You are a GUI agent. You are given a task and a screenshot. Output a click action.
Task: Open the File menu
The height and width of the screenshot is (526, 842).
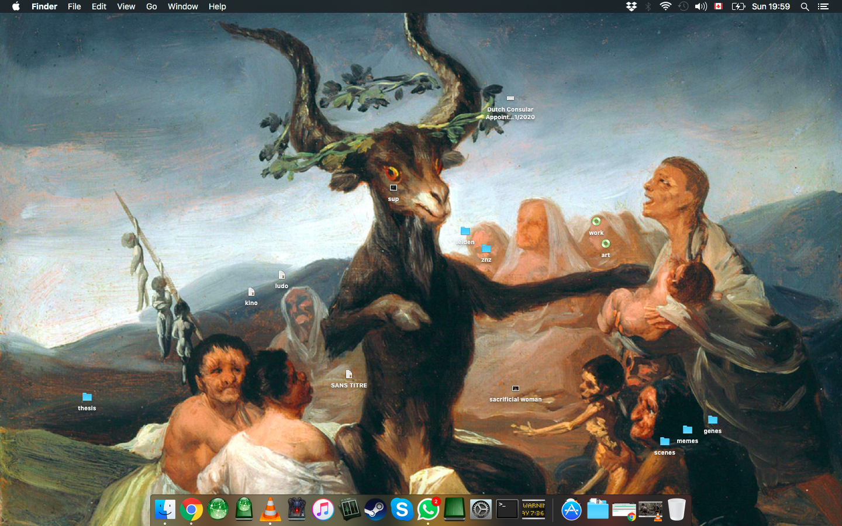pyautogui.click(x=74, y=6)
